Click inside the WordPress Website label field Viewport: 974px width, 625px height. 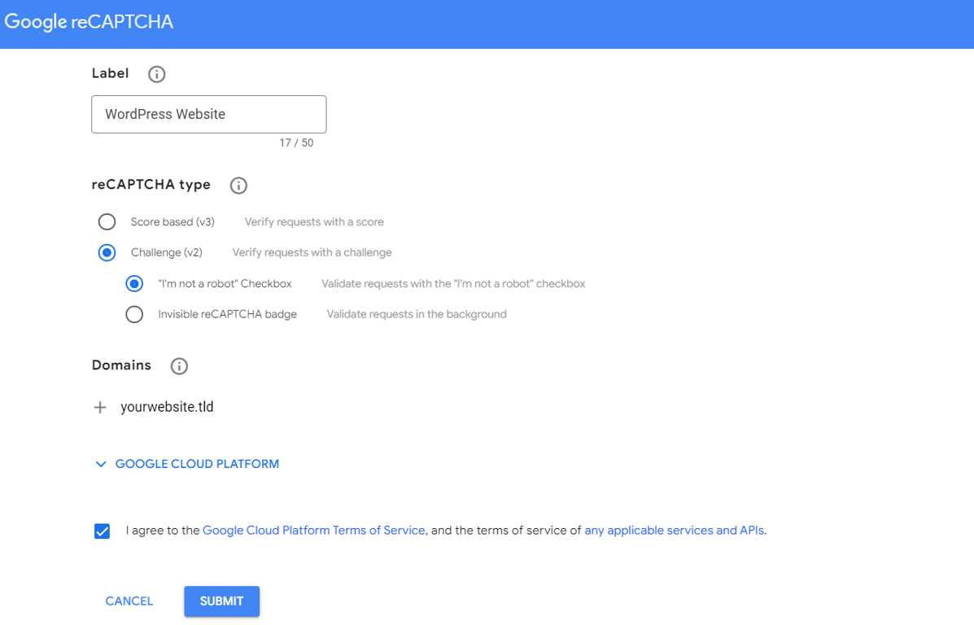pos(208,114)
